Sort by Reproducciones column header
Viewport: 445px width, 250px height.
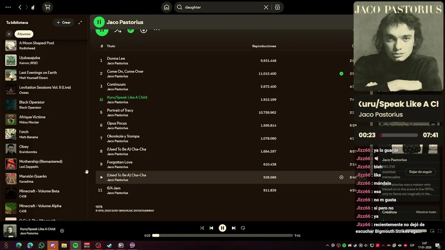click(x=264, y=46)
